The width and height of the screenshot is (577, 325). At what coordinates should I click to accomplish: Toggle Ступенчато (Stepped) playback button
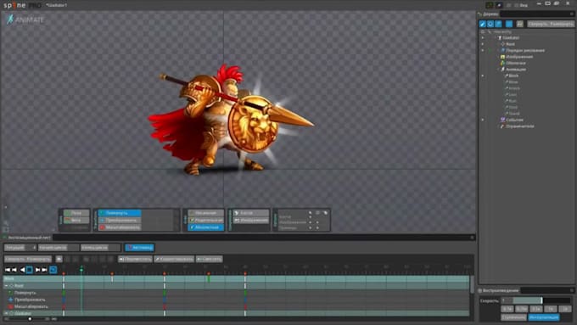tap(513, 317)
